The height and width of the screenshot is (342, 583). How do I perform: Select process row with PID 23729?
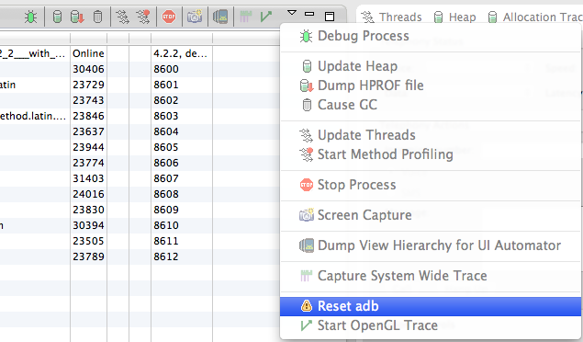pyautogui.click(x=140, y=85)
